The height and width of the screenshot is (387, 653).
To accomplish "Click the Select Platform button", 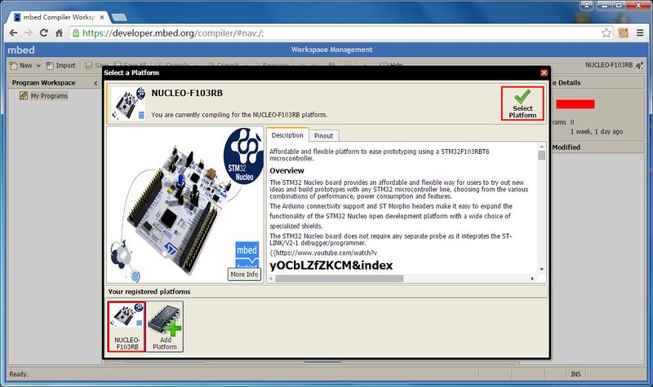I will (x=522, y=103).
